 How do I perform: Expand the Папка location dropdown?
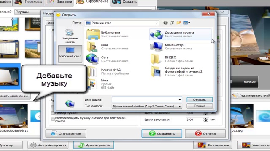[x=157, y=23]
